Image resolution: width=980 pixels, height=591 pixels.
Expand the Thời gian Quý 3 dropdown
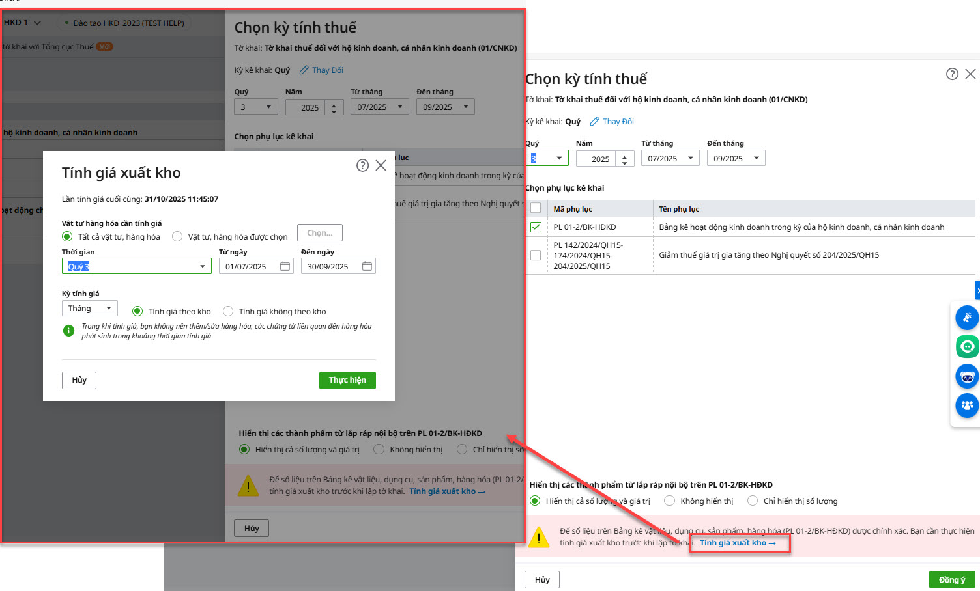202,266
